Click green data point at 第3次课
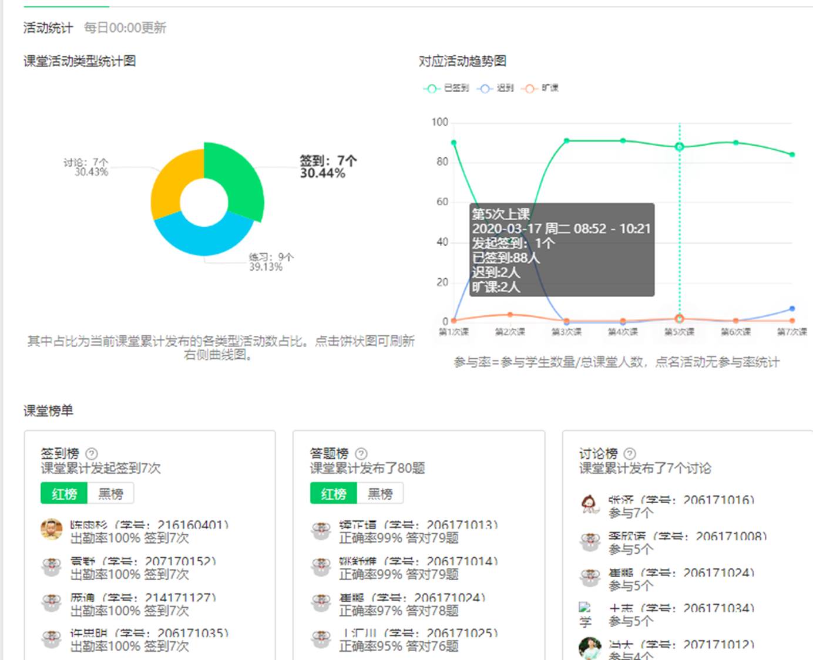The height and width of the screenshot is (660, 813). click(x=566, y=141)
